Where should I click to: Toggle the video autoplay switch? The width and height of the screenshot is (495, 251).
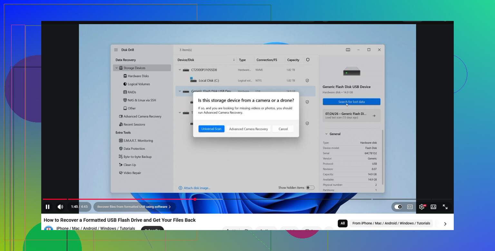[398, 207]
